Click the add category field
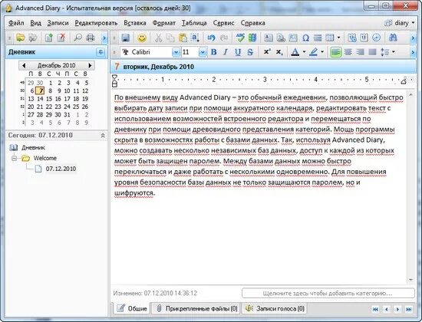 coord(328,293)
